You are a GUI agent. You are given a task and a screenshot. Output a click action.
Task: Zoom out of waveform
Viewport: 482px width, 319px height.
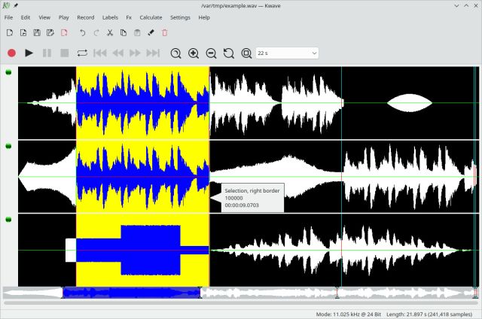tap(211, 53)
